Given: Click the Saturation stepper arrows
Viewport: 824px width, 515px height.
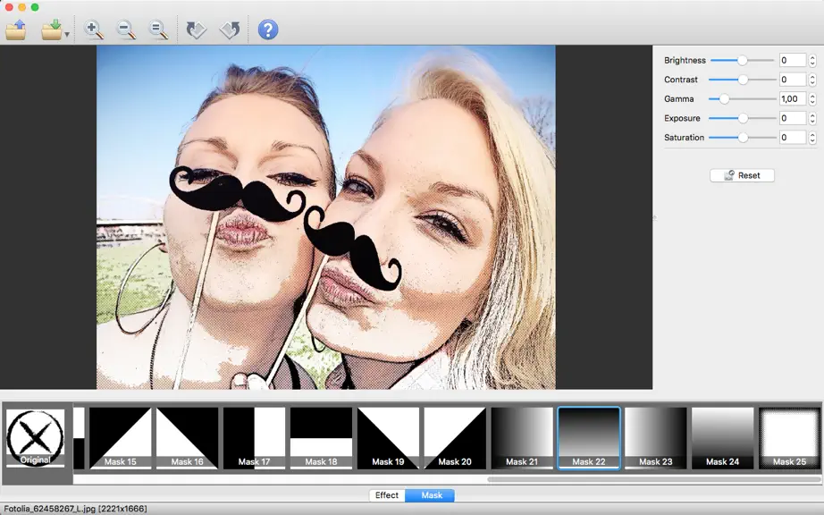Looking at the screenshot, I should (812, 138).
